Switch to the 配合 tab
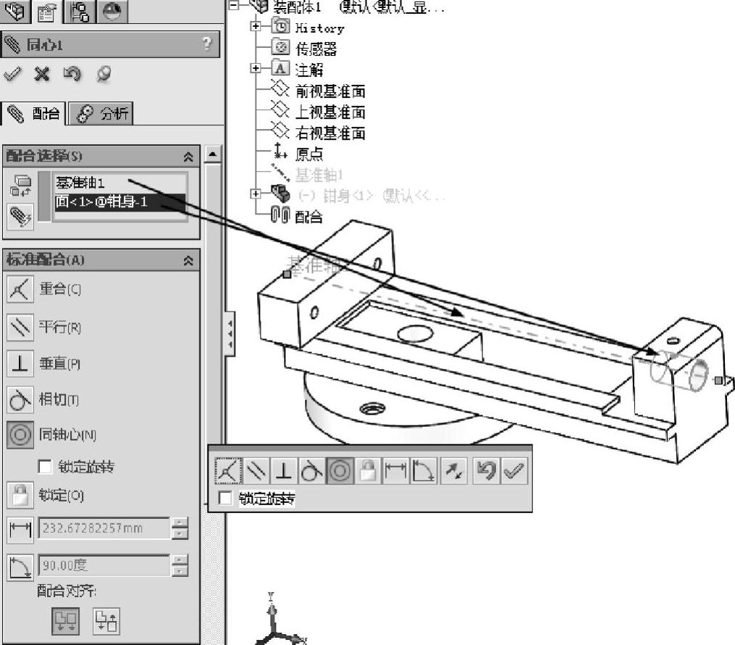The image size is (735, 645). [x=33, y=114]
